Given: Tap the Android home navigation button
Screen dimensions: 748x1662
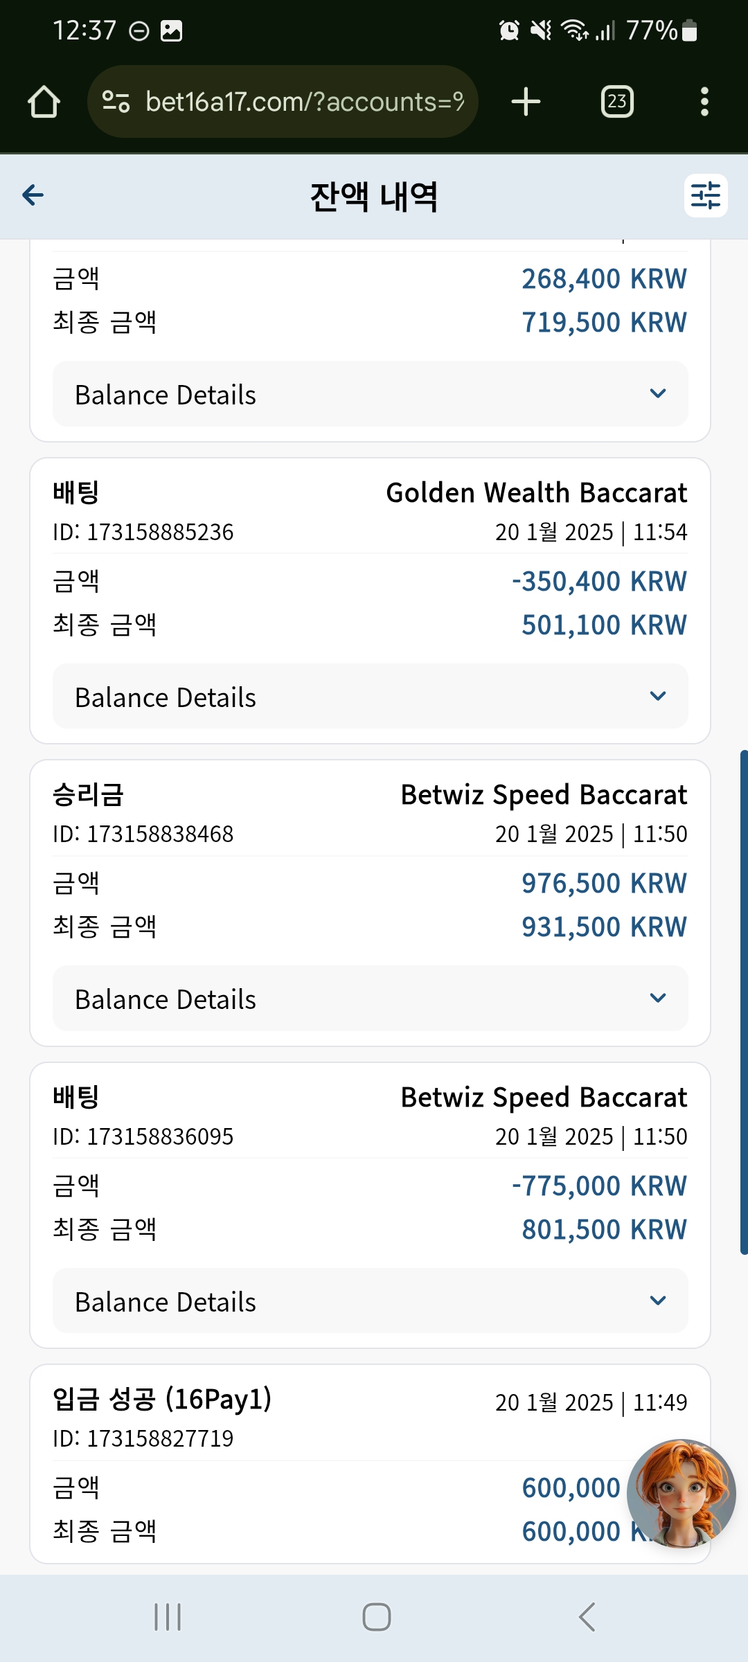Looking at the screenshot, I should pos(376,1617).
